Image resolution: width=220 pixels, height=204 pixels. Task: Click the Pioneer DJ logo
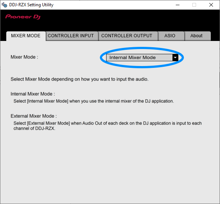click(23, 17)
